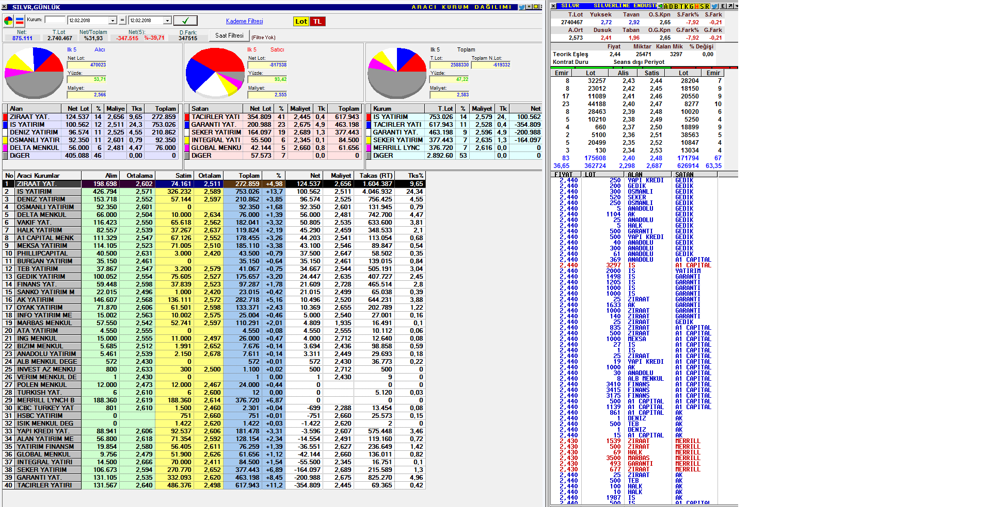
Task: Click the yellow R button in SILVR toolbar
Action: [x=707, y=6]
